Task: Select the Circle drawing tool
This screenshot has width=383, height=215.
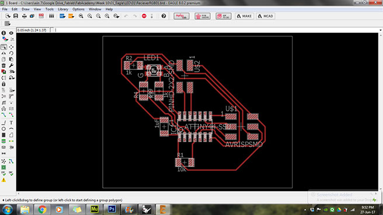Action: coord(4,129)
